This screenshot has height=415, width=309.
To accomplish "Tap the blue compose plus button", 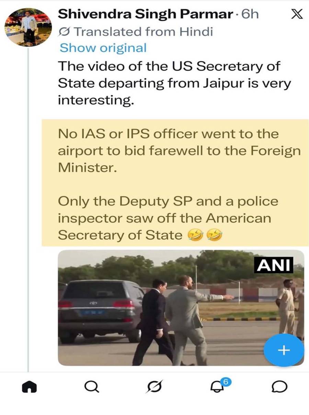I will [x=284, y=350].
